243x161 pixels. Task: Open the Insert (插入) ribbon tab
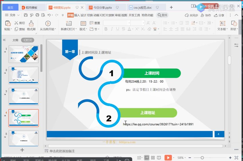coord(77,15)
